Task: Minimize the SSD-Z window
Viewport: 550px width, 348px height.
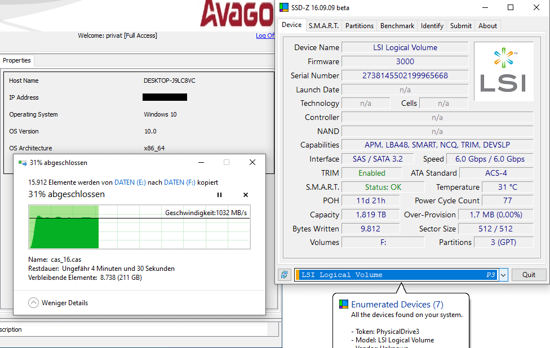Action: tap(485, 7)
